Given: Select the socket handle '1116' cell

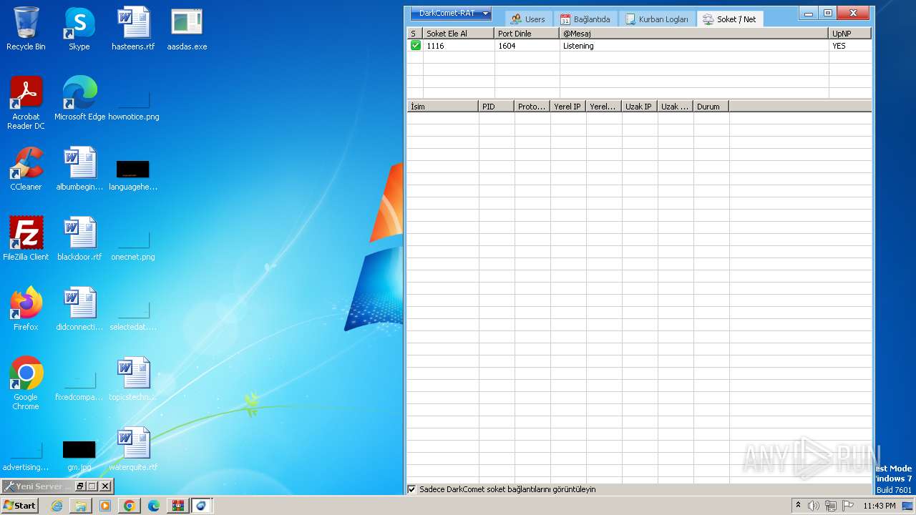Looking at the screenshot, I should [x=459, y=46].
